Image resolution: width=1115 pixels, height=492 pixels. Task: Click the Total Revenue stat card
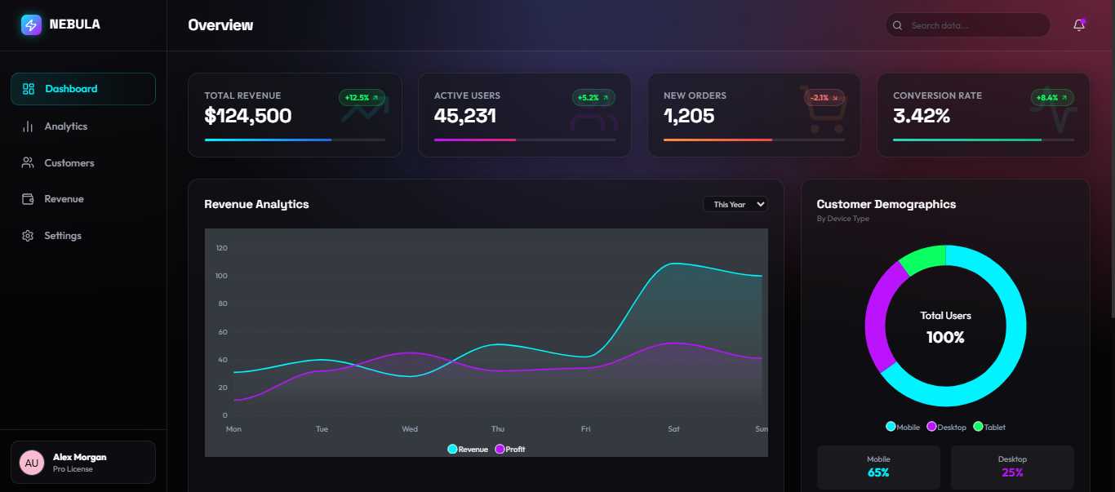(x=295, y=114)
